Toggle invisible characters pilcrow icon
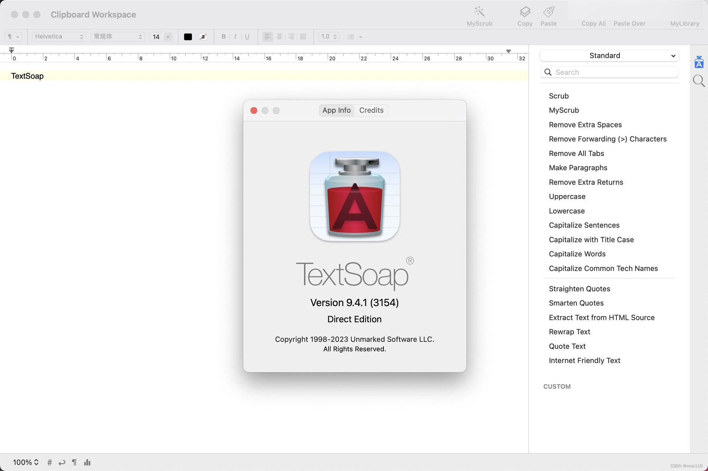This screenshot has width=708, height=471. (x=74, y=463)
